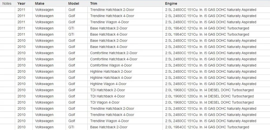Click the Engine column header
Viewport: 270px width, 130px height.
(x=171, y=3)
